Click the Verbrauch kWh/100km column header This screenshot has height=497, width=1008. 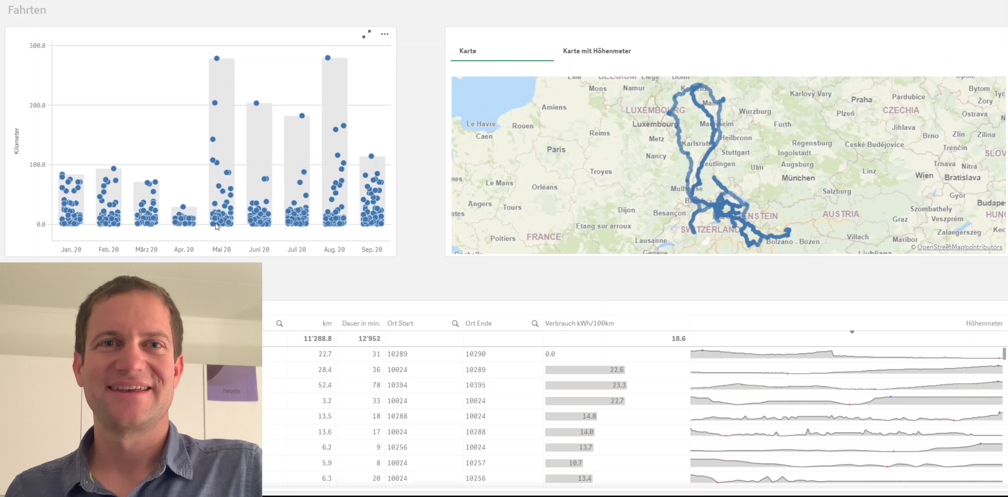point(579,323)
